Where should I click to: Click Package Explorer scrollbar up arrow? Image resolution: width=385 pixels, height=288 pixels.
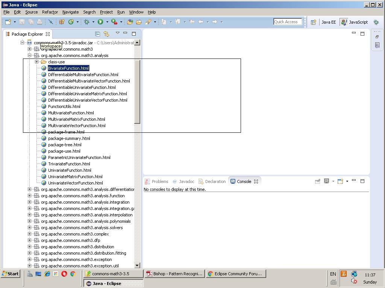[x=137, y=42]
